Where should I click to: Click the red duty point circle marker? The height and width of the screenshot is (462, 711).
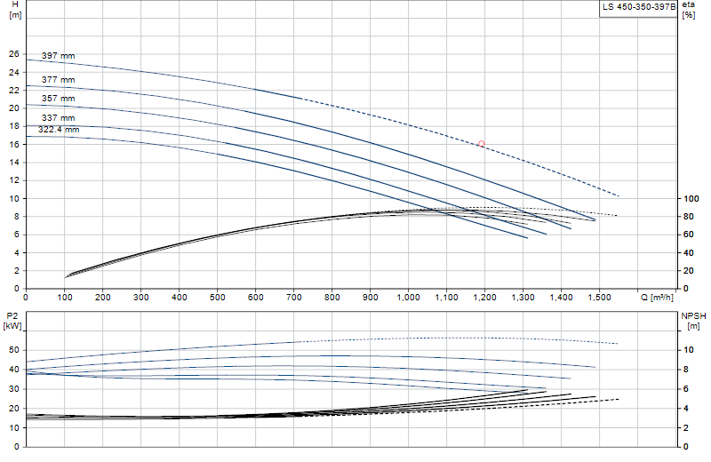[481, 144]
